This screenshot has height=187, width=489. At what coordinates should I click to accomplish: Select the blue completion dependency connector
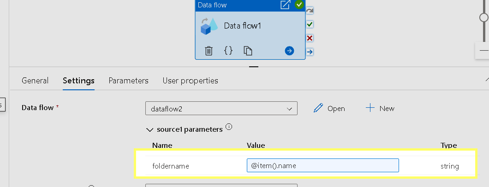(310, 52)
